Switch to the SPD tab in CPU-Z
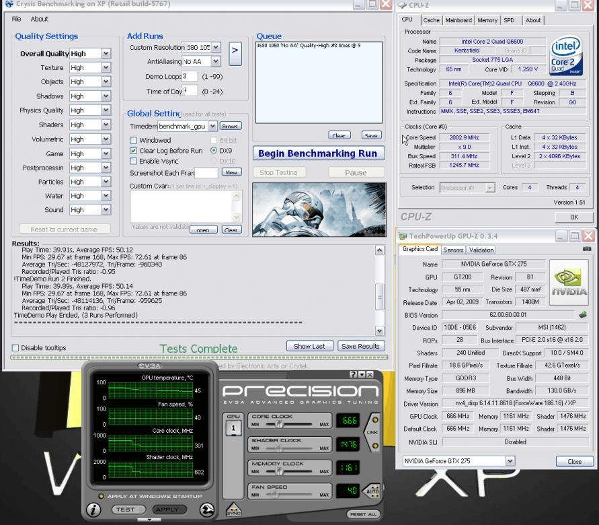Image resolution: width=599 pixels, height=525 pixels. pyautogui.click(x=509, y=20)
